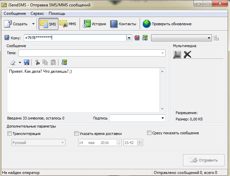The width and height of the screenshot is (230, 176).
Task: Switch to MMS mode
Action: (x=68, y=24)
